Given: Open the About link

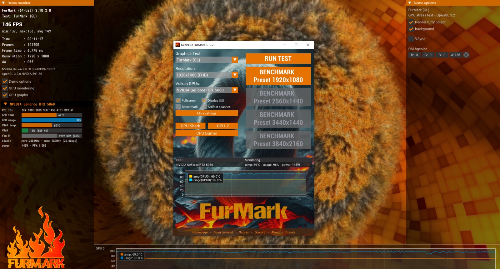Looking at the screenshot, I should pos(275,232).
